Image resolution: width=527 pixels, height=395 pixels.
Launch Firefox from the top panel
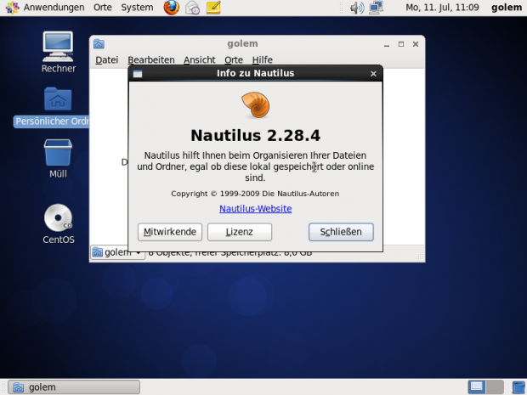[172, 8]
